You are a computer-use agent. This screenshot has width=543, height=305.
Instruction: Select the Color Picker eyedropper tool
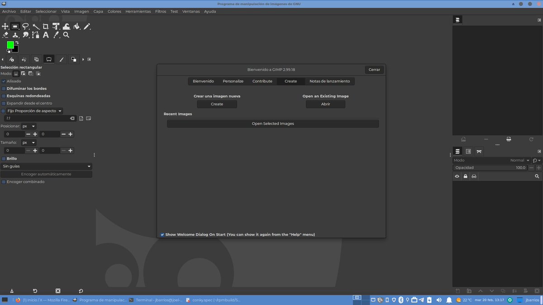point(56,35)
